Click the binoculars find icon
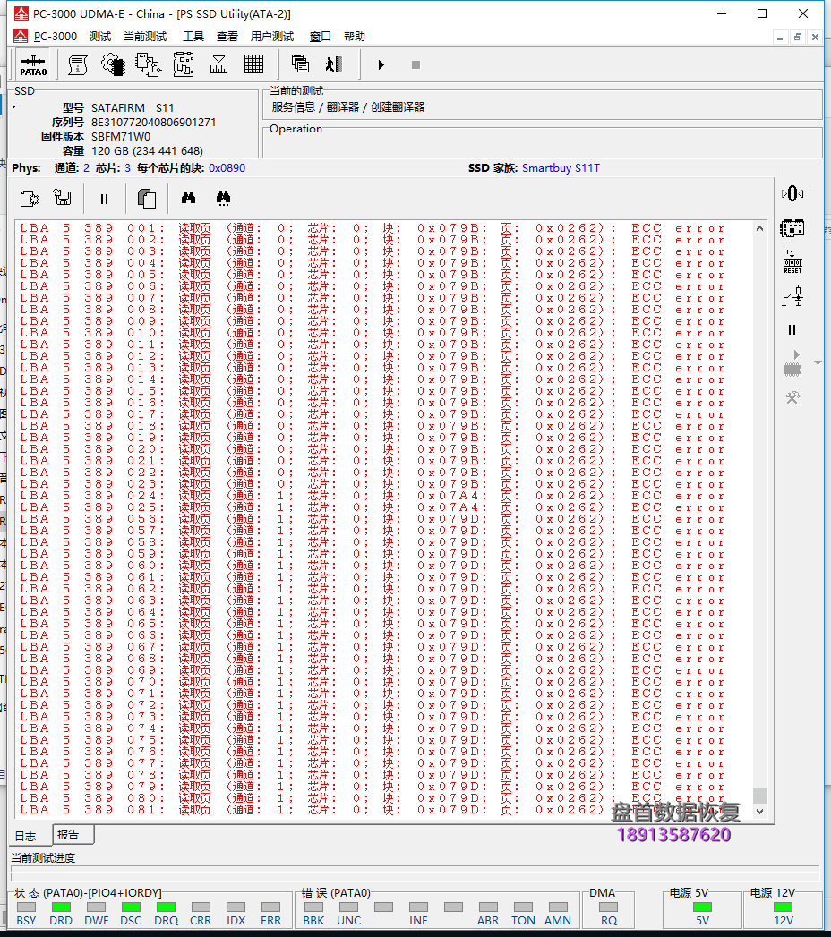The image size is (831, 937). (x=188, y=197)
